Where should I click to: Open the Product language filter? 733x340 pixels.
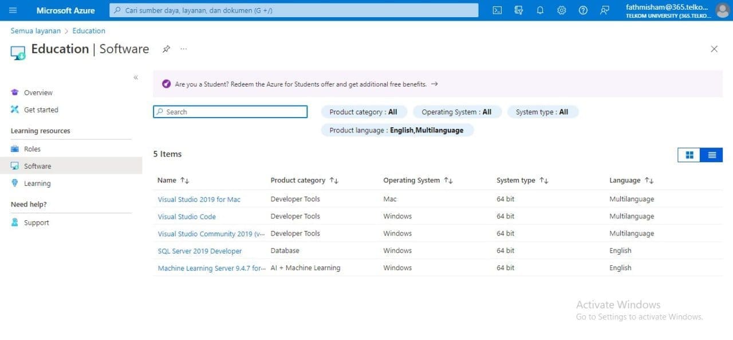397,131
